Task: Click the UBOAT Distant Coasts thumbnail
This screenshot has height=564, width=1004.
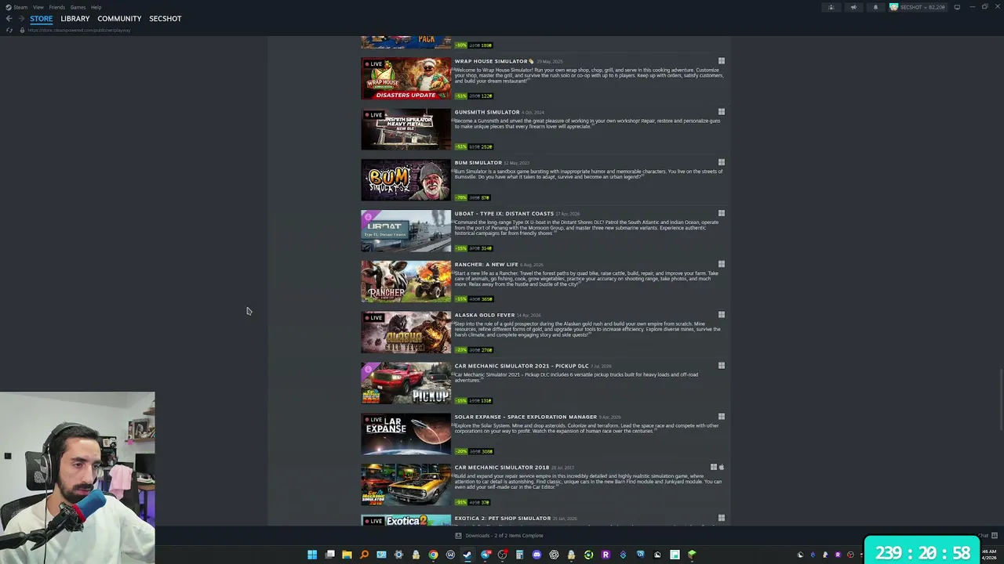Action: click(406, 231)
